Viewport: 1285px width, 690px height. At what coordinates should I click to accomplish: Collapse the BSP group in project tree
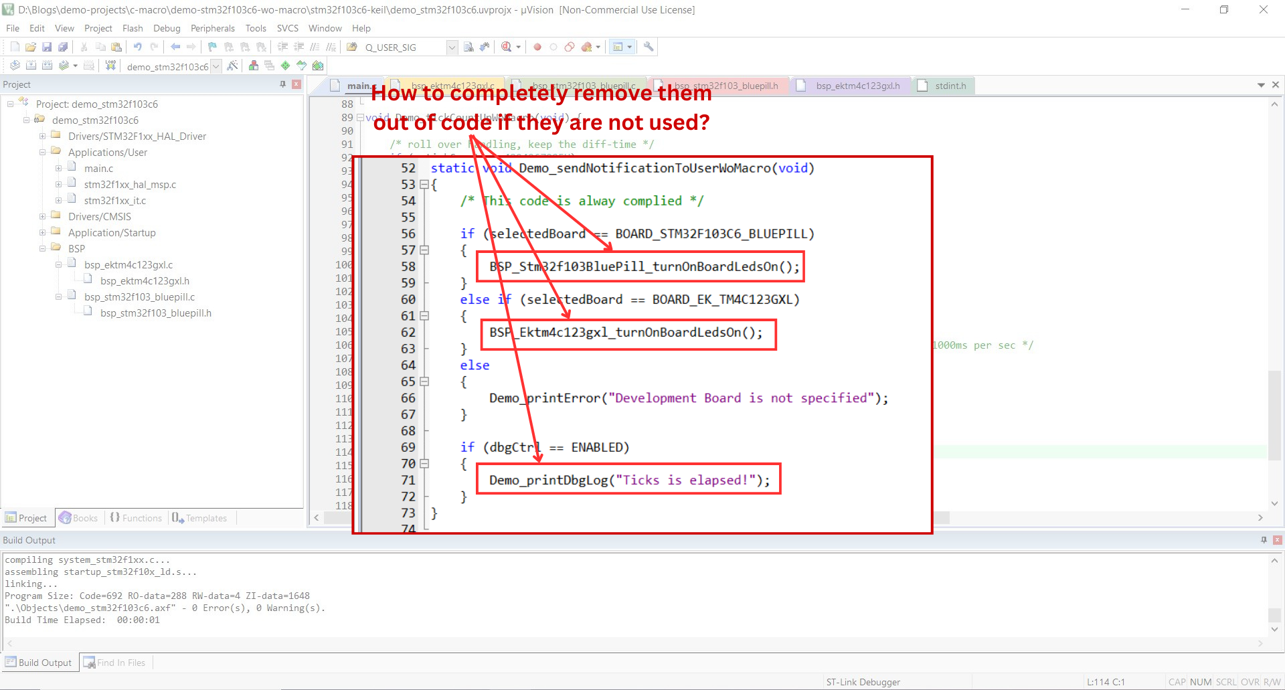tap(43, 249)
